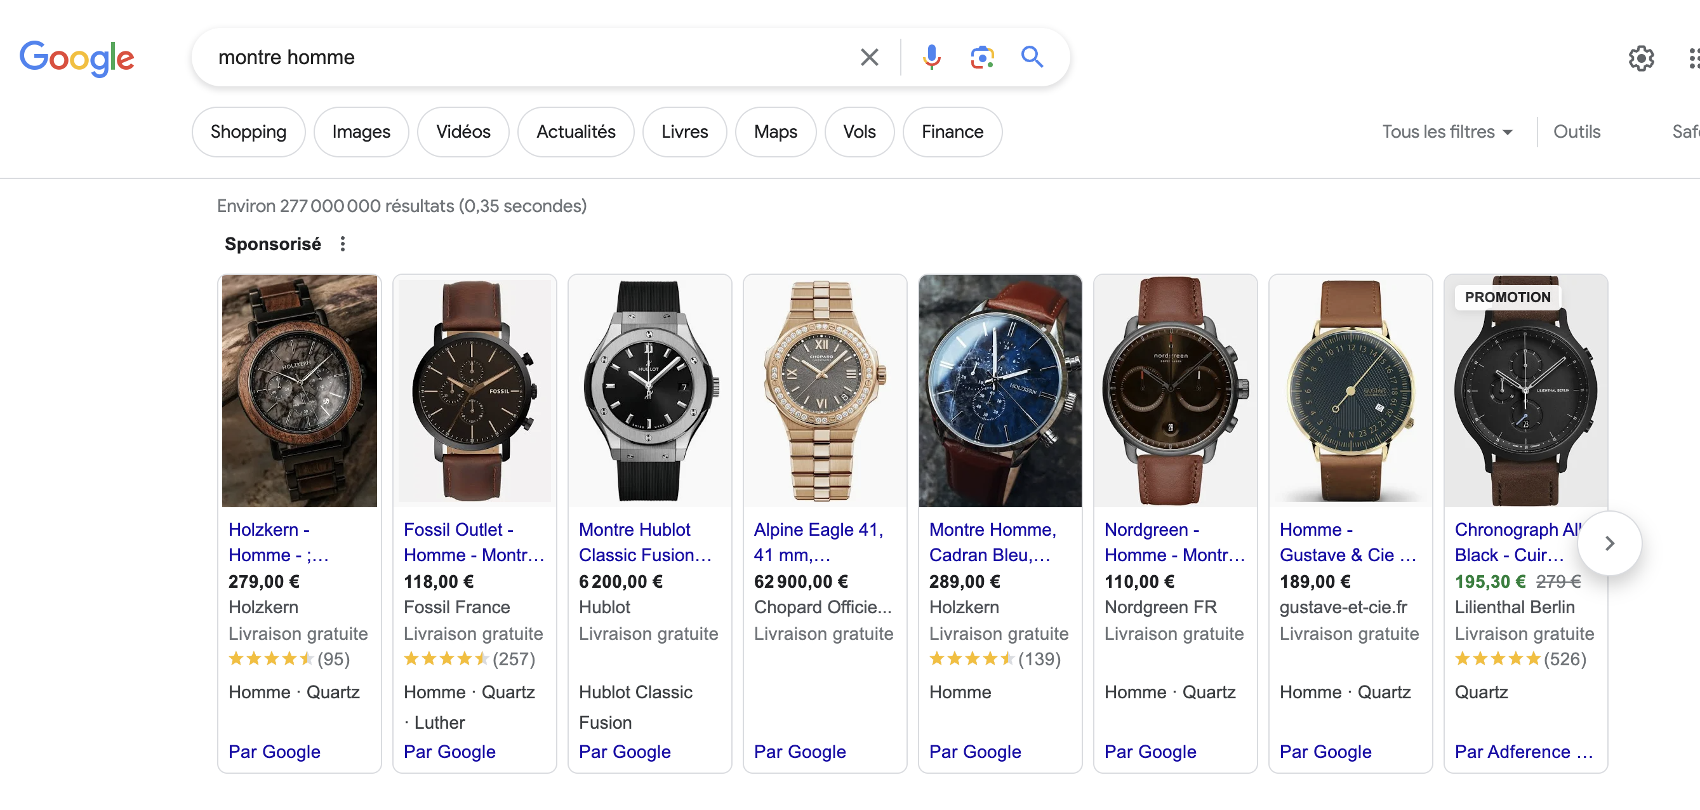This screenshot has width=1700, height=810.
Task: Open quick settings via the gear icon
Action: coord(1641,58)
